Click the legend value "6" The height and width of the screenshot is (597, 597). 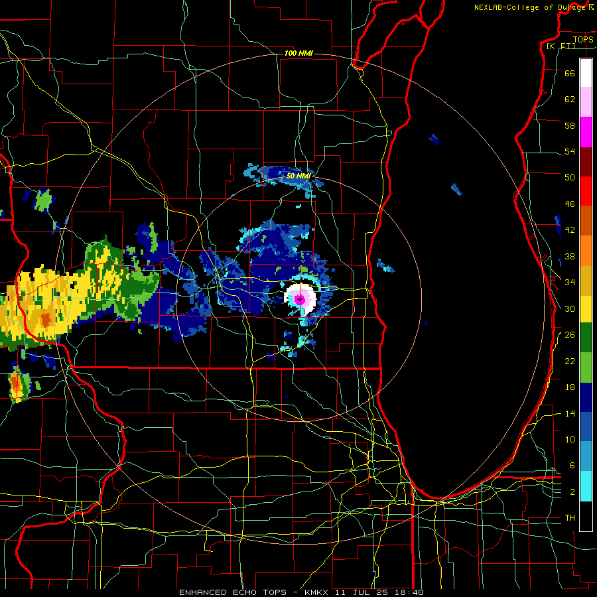[x=572, y=465]
